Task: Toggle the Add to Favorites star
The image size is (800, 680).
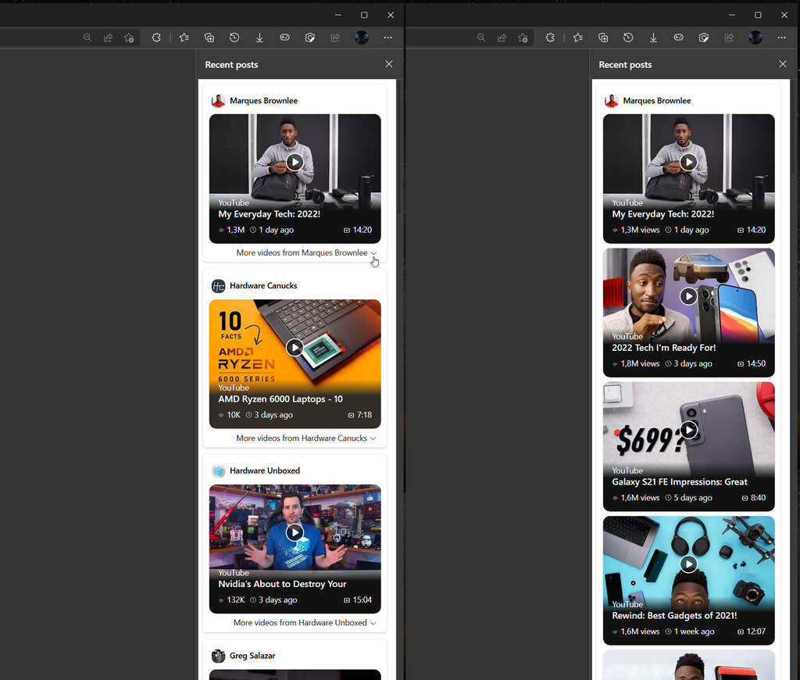Action: pos(129,37)
